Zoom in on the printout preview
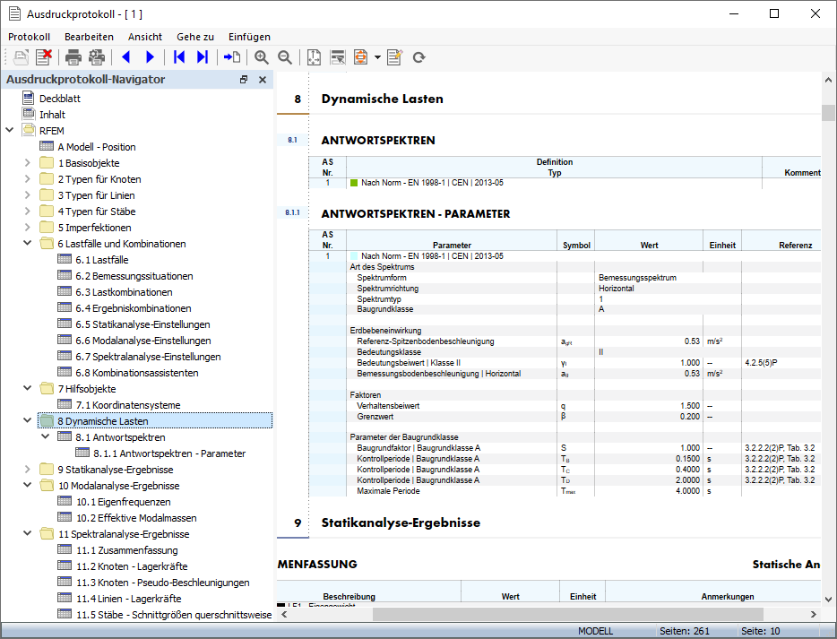The height and width of the screenshot is (639, 837). (x=262, y=57)
